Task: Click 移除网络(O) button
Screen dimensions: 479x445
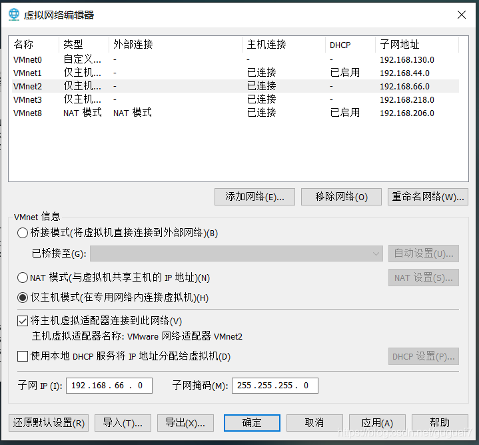Action: coord(341,197)
